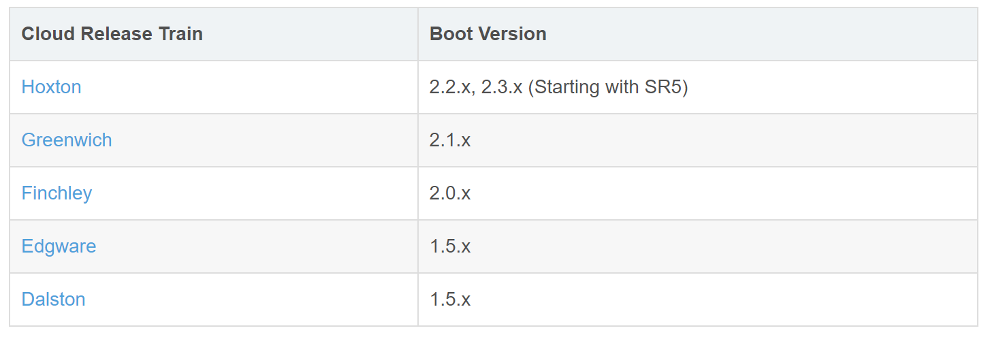The width and height of the screenshot is (990, 339).
Task: Click the word "Boot" in the header
Action: 451,34
